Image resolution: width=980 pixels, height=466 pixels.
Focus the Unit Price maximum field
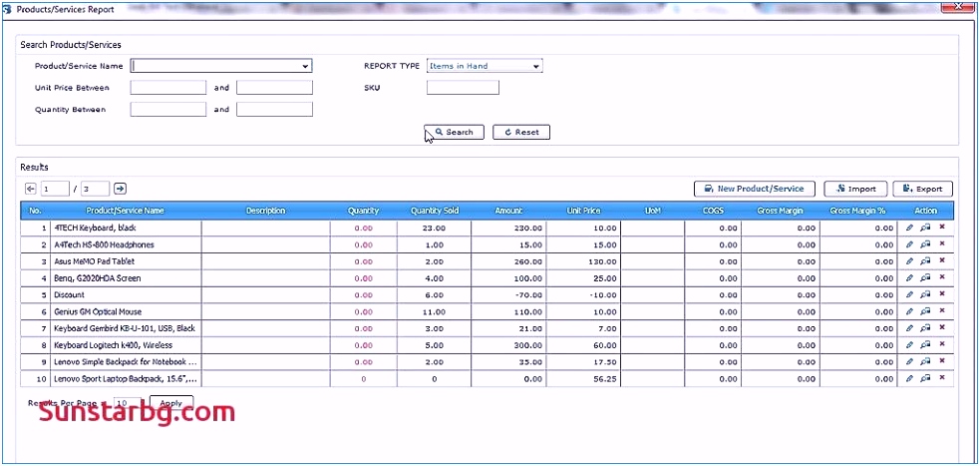(x=274, y=88)
